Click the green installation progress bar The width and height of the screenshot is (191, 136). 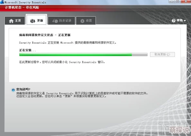(83, 55)
